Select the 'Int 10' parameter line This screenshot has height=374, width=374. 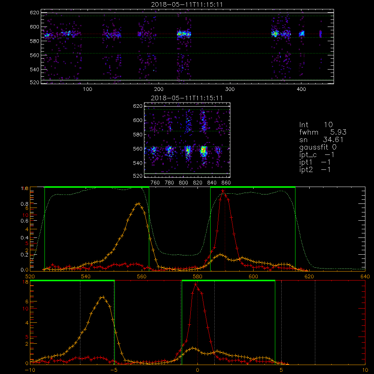tap(316, 125)
